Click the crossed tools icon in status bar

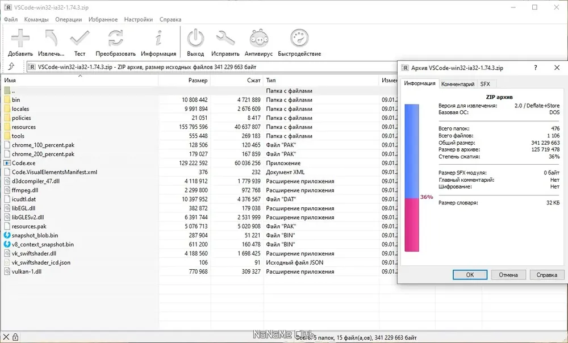tap(6, 337)
